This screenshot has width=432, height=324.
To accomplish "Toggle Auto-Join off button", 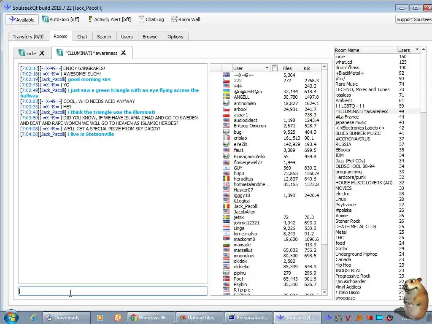I will pos(61,19).
